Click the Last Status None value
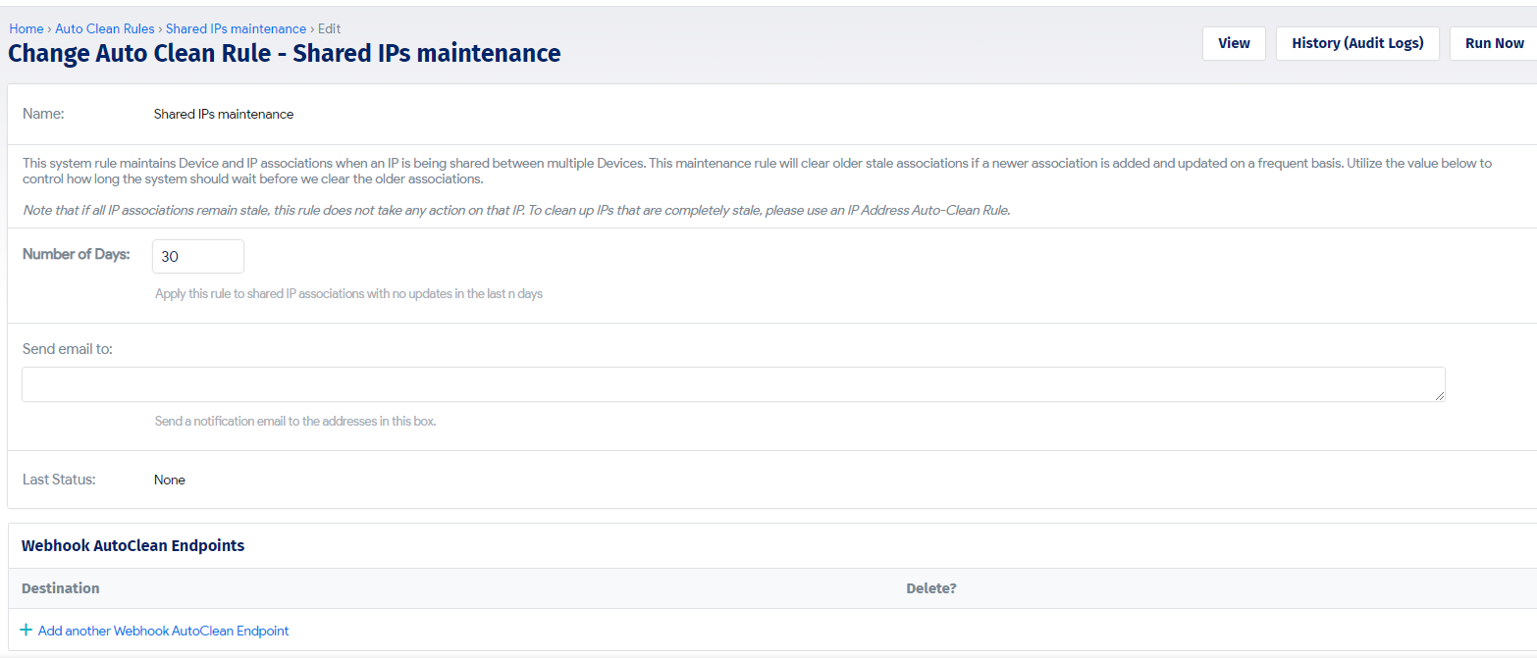 (x=170, y=480)
